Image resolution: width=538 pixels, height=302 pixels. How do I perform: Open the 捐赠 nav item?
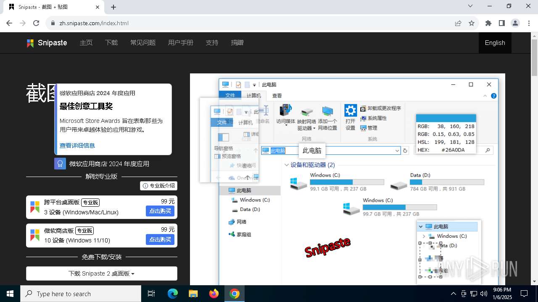click(x=237, y=43)
